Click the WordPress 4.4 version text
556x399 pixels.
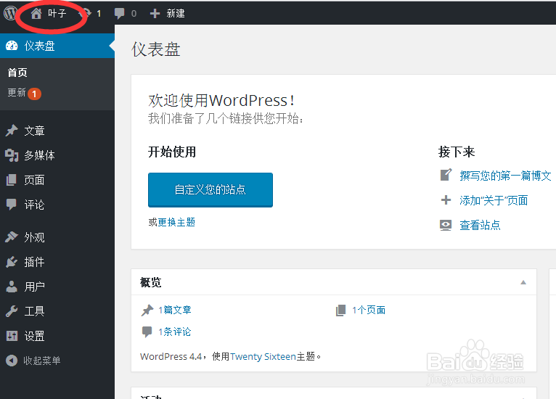171,356
